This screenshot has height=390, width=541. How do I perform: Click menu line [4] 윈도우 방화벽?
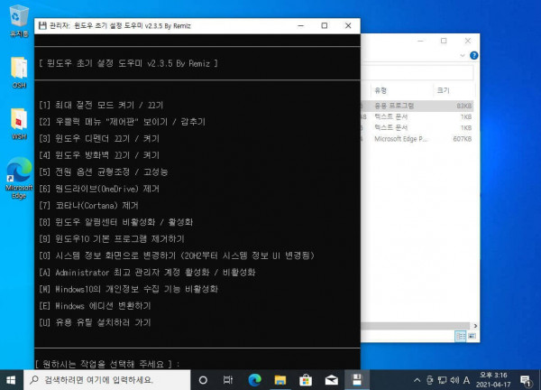(99, 155)
